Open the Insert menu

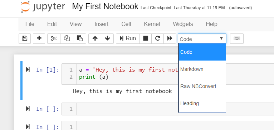102,24
